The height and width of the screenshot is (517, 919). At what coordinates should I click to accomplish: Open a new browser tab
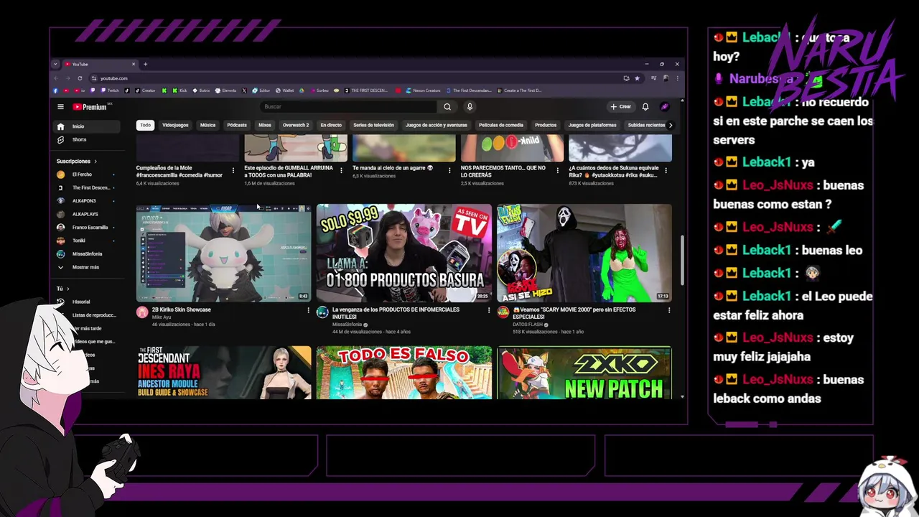[x=145, y=64]
